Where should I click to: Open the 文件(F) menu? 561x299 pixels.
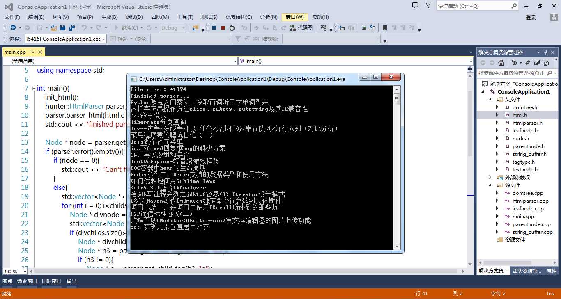point(12,17)
